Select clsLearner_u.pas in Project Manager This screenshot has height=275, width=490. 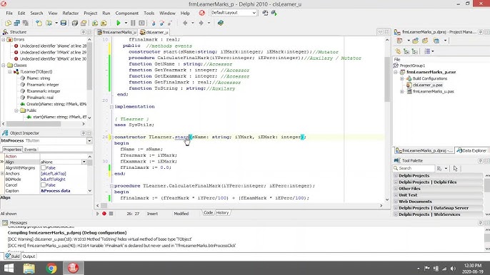[x=427, y=85]
